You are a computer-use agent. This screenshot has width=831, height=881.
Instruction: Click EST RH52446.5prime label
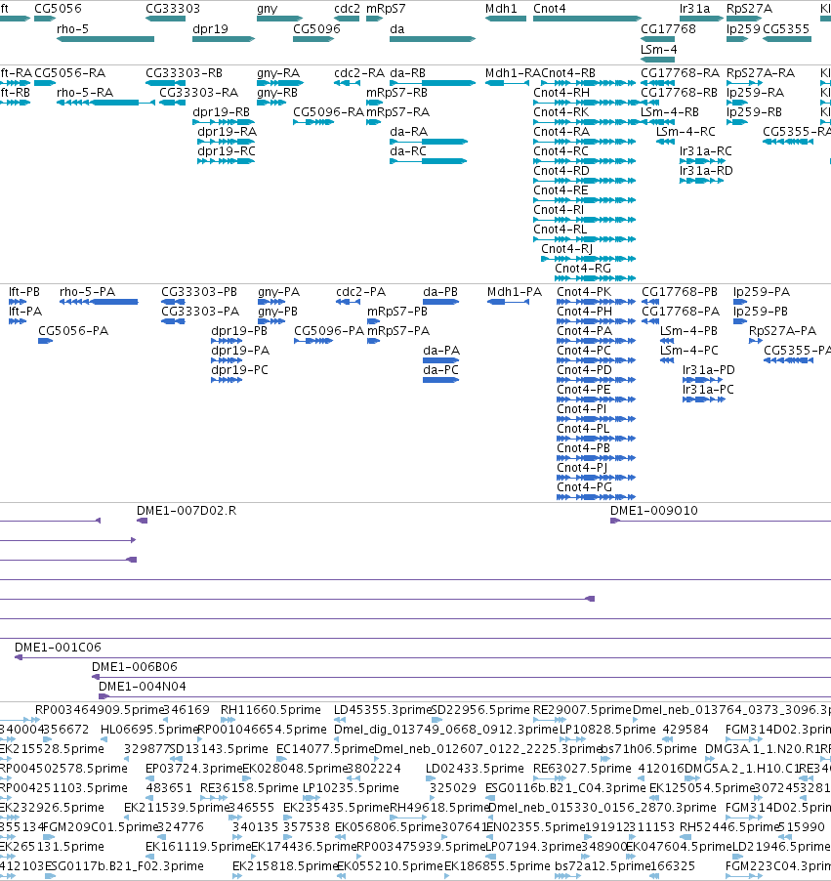(x=728, y=827)
